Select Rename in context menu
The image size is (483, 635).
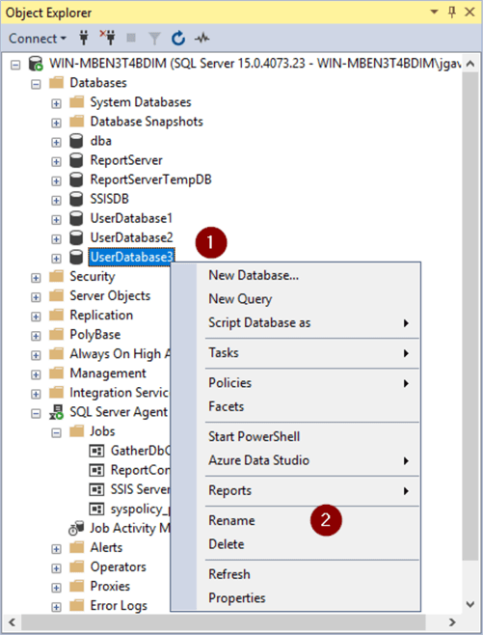point(309,520)
